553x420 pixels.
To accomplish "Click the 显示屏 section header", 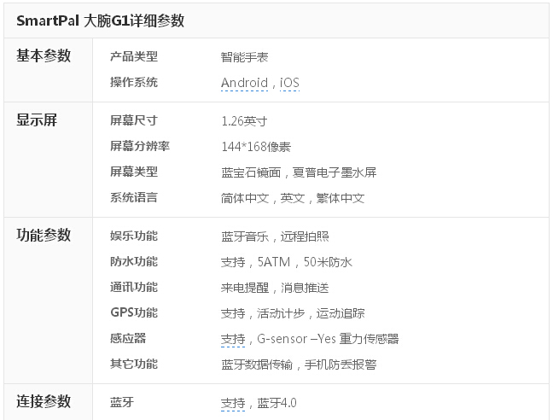I will pos(37,120).
